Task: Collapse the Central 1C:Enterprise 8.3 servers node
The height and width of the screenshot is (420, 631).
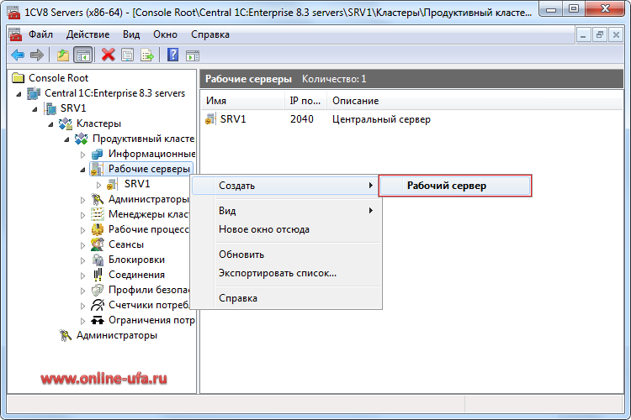Action: [x=19, y=93]
